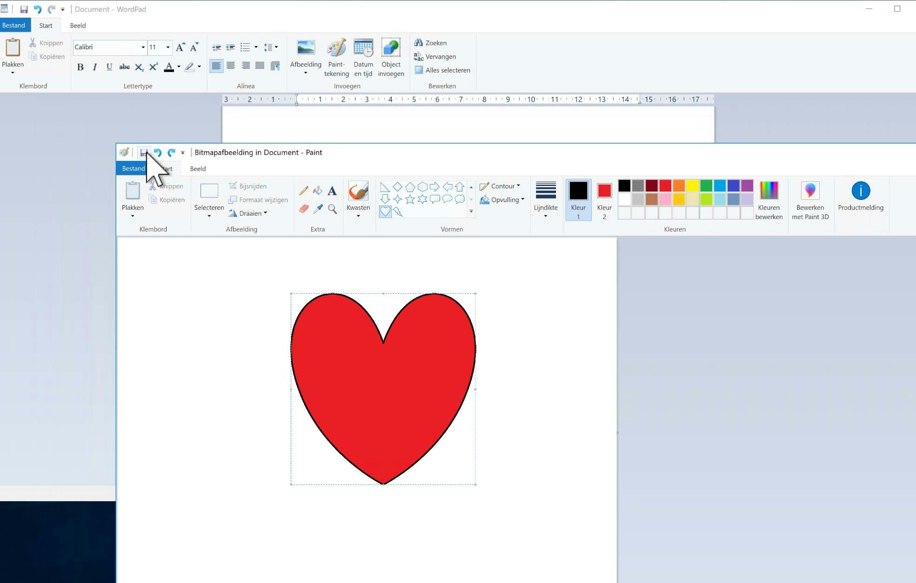Toggle underline formatting in WordPad
The height and width of the screenshot is (583, 916).
pyautogui.click(x=109, y=67)
